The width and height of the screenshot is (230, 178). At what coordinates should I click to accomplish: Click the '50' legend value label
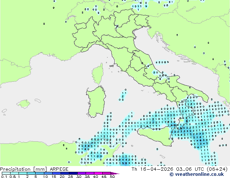[x=112, y=177]
